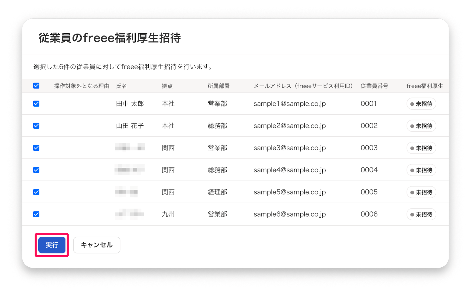Viewport: 471px width, 294px height.
Task: Click email sample6@sample.co.jp
Action: pos(290,214)
